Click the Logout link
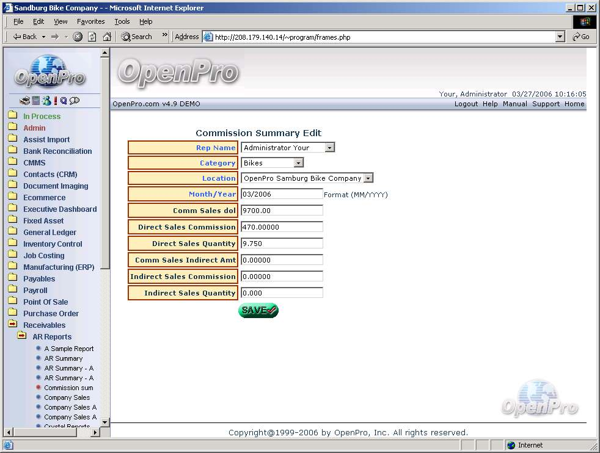 tap(466, 104)
